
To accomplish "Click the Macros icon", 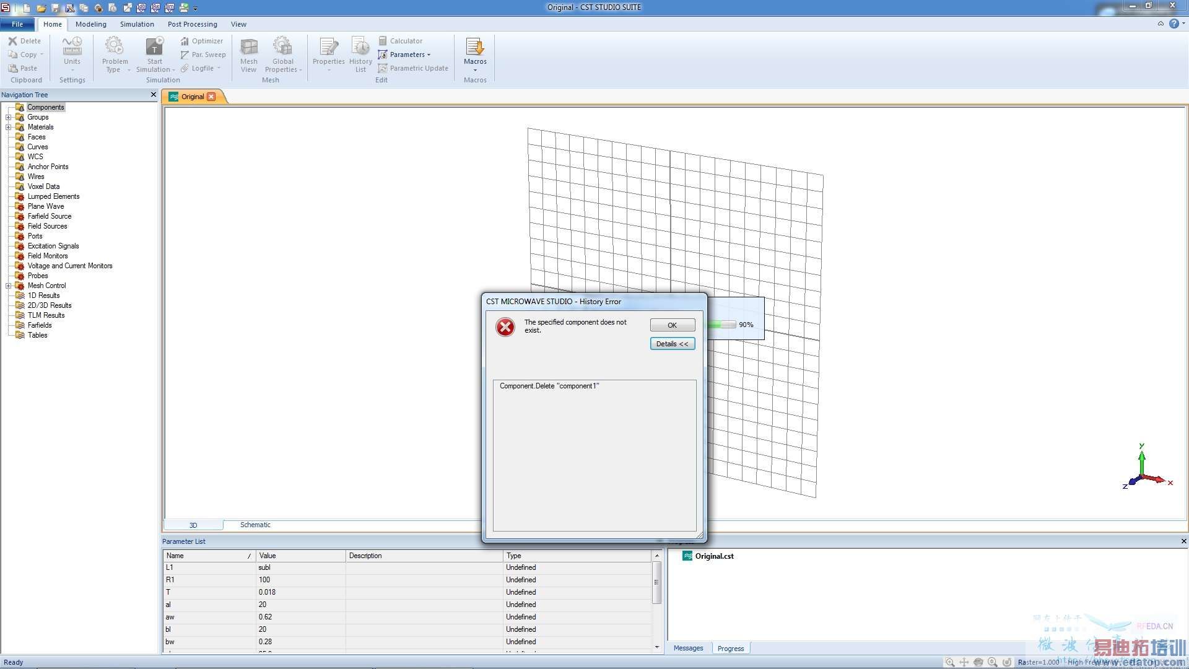I will (x=475, y=46).
